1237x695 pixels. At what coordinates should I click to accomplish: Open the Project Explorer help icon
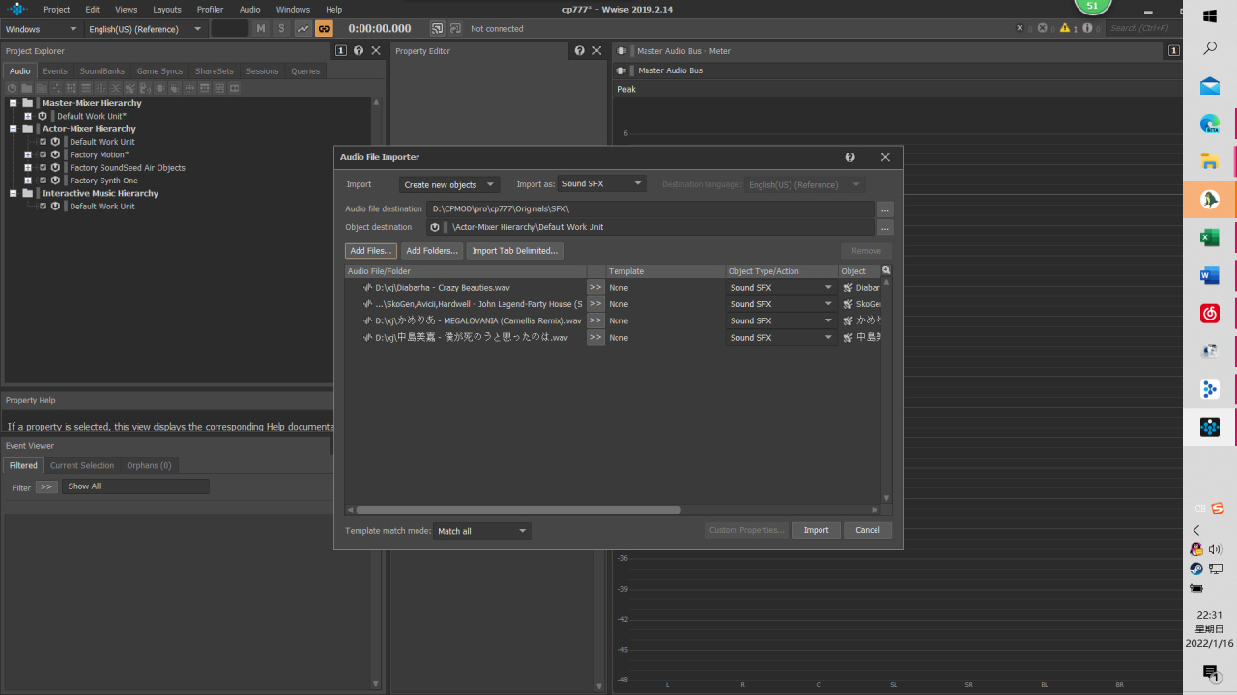[x=359, y=50]
